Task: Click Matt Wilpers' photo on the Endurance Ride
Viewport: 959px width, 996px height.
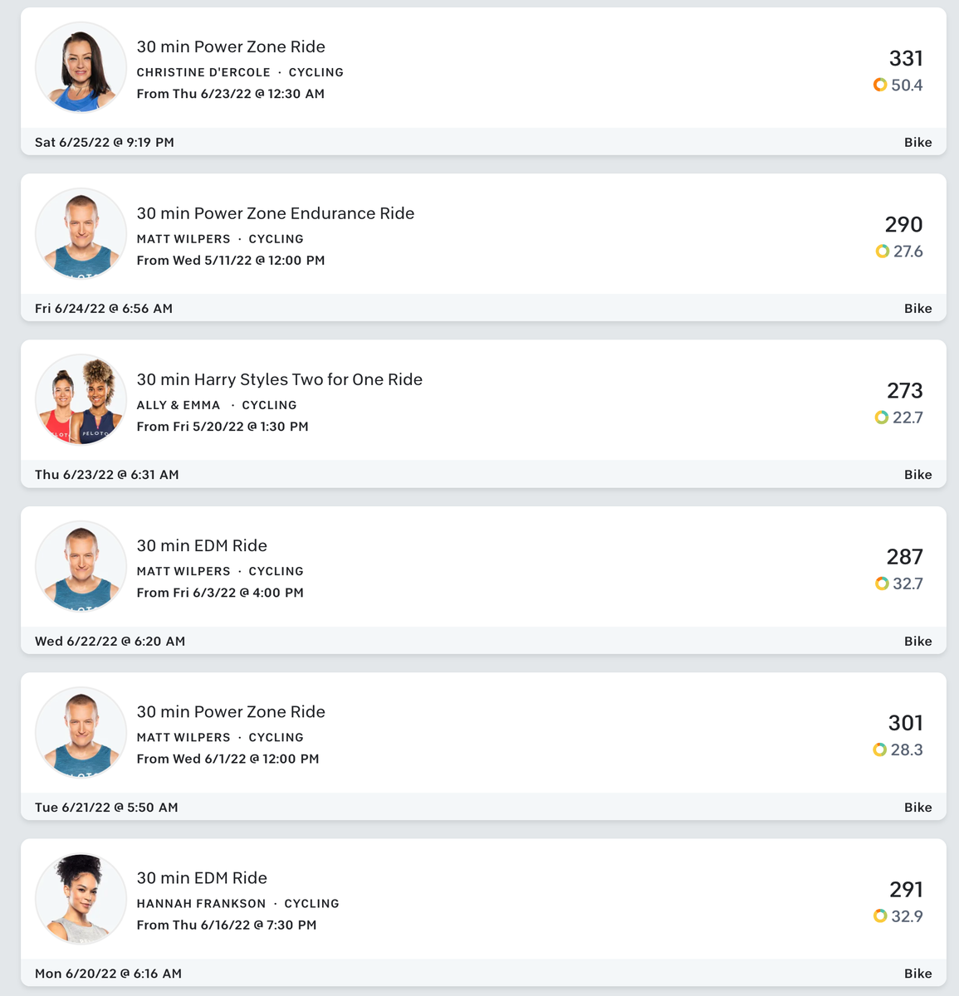Action: click(81, 234)
